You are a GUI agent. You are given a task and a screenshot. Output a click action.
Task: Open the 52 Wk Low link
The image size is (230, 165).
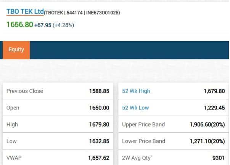135,108
